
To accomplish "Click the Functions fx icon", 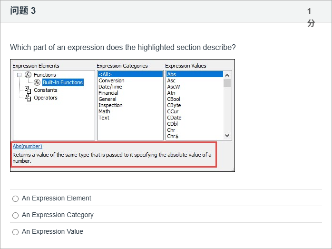I will click(28, 75).
